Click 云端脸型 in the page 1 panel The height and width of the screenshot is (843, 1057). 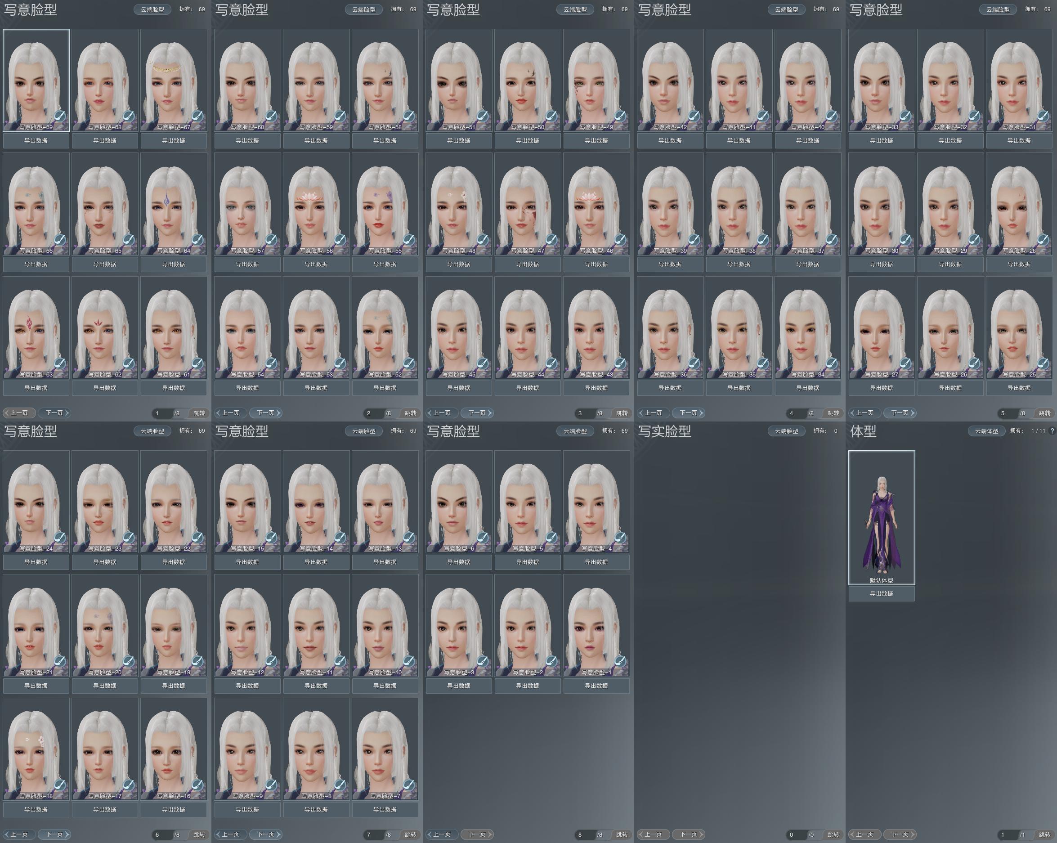pyautogui.click(x=152, y=9)
